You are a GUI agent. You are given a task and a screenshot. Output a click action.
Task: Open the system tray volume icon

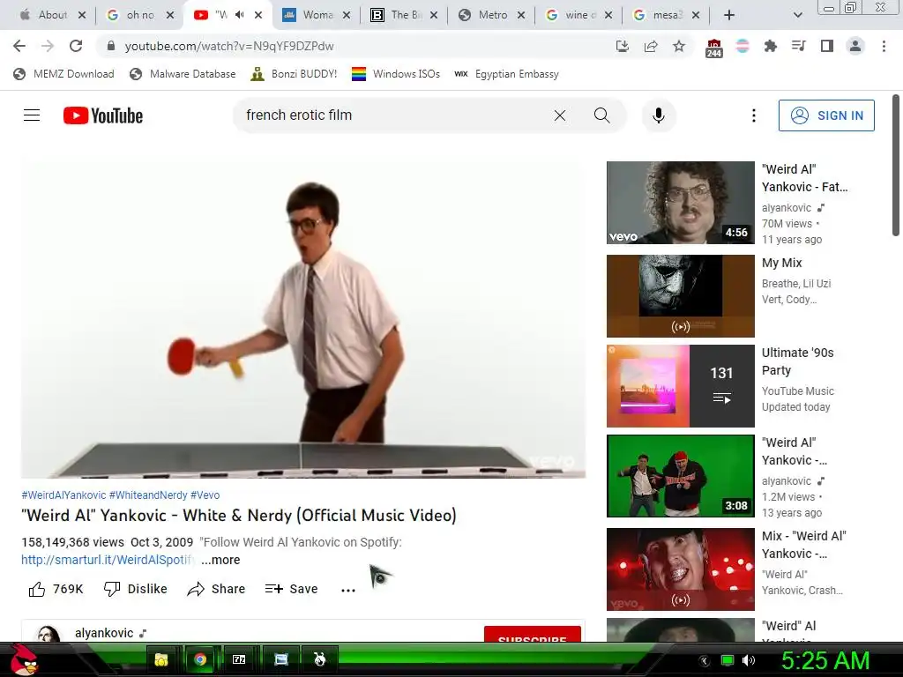[748, 660]
